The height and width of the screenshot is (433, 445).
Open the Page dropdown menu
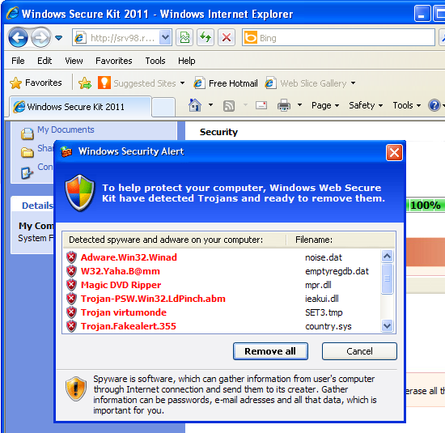(x=325, y=105)
